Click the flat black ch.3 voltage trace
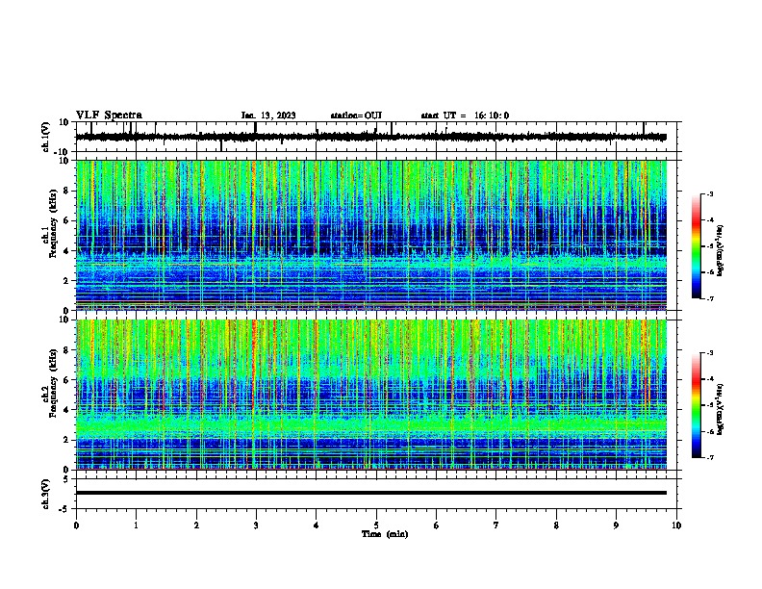The width and height of the screenshot is (762, 589). coord(370,493)
